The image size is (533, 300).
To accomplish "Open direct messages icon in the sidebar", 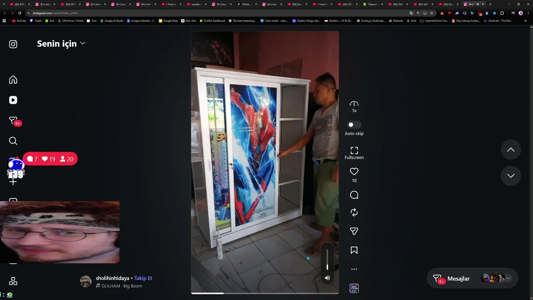I will [13, 120].
